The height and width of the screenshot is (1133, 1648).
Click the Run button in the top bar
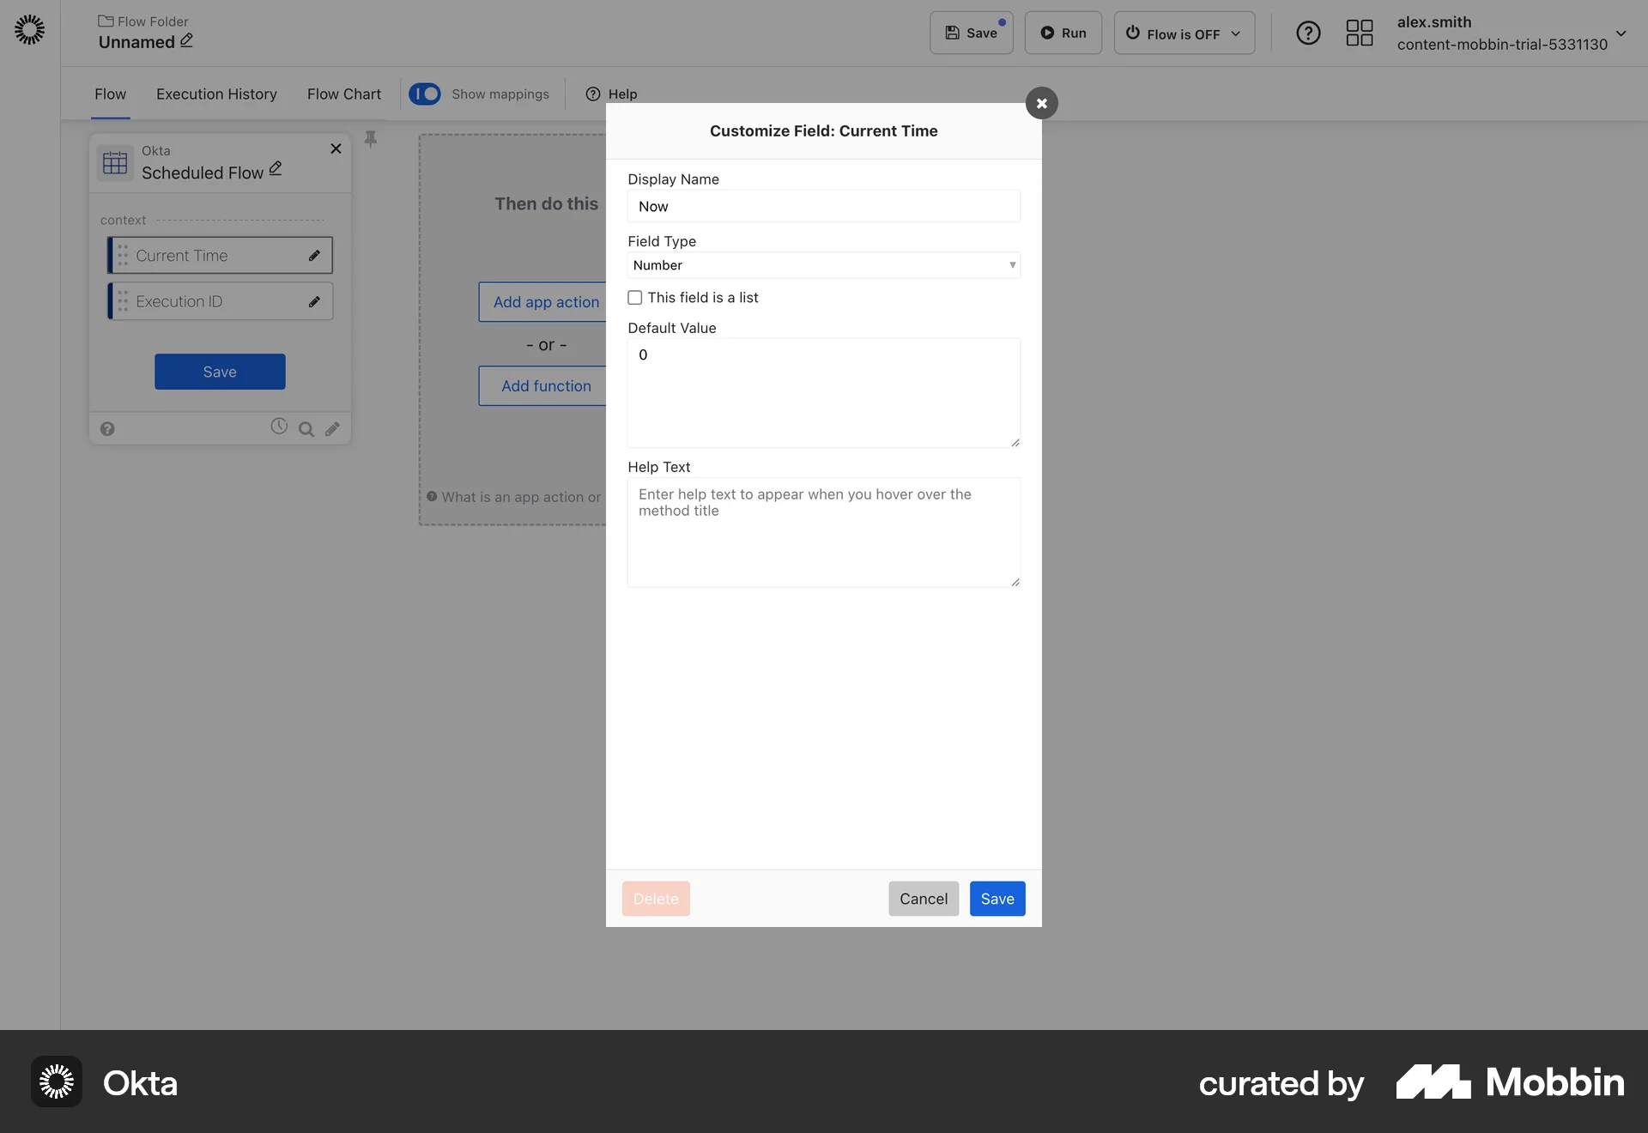tap(1063, 33)
